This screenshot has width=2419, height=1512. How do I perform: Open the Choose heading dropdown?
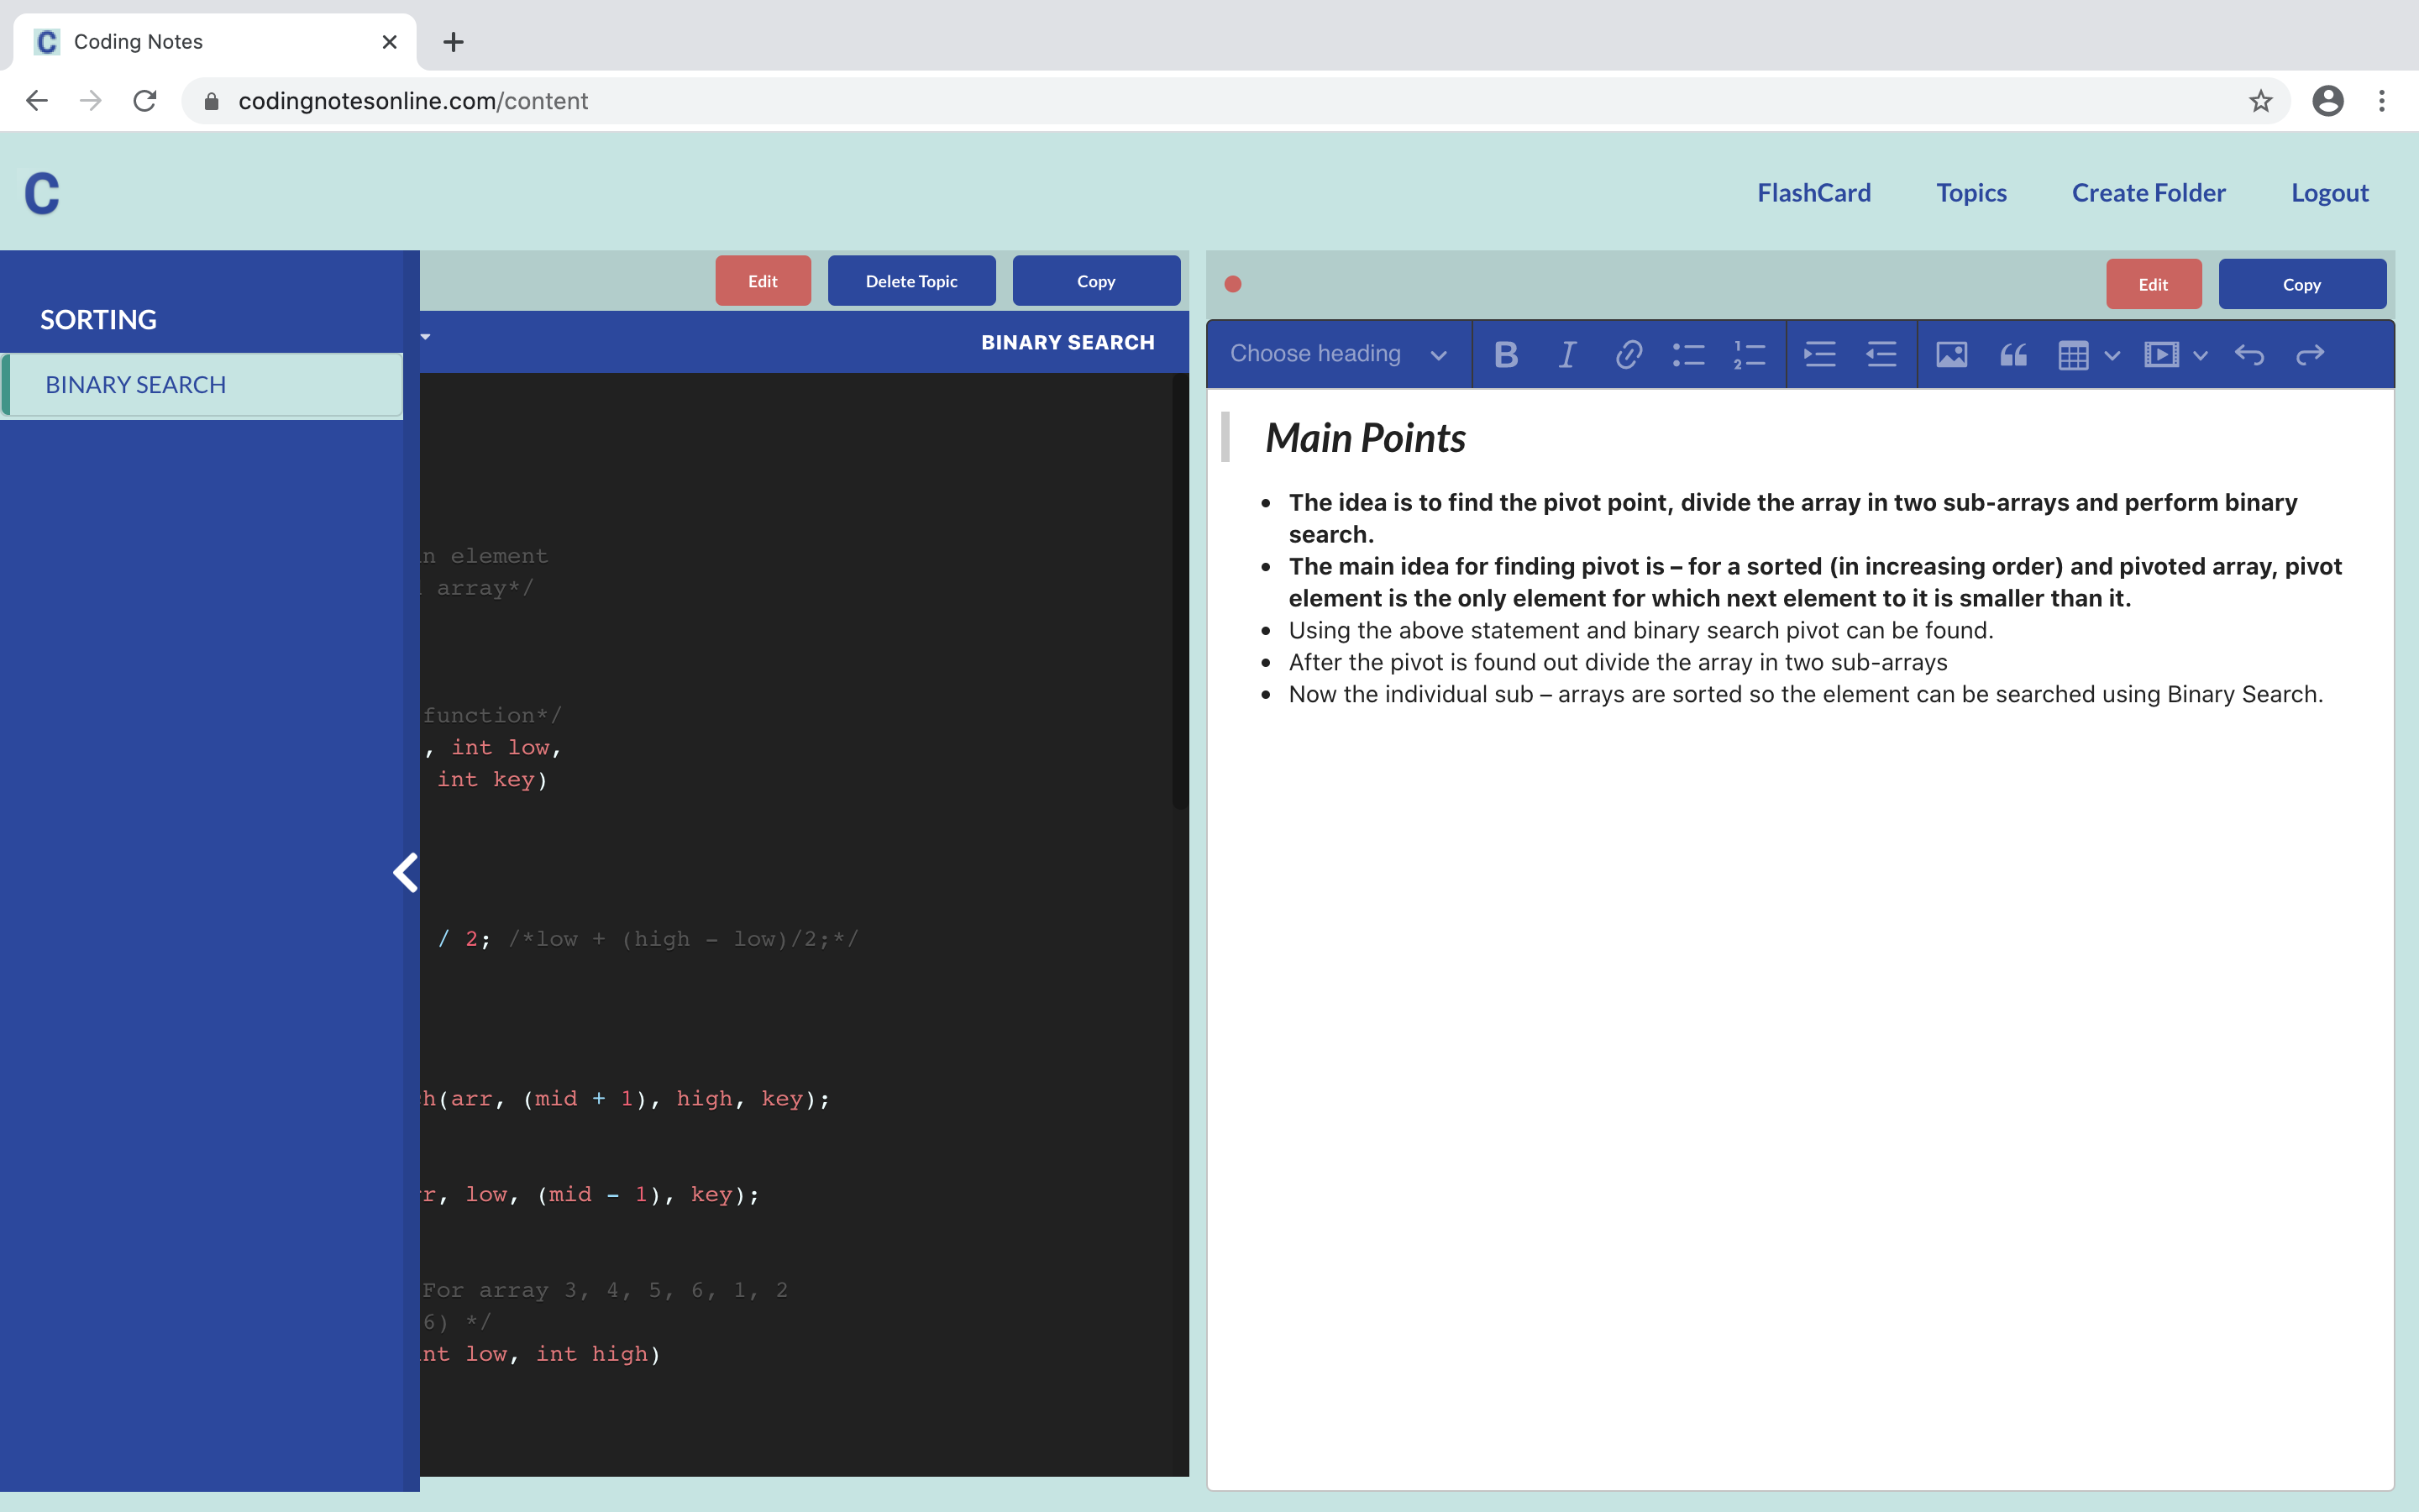(1336, 353)
